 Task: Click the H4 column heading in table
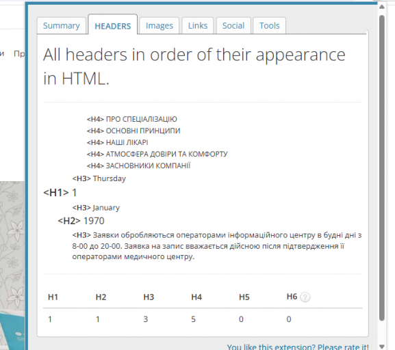196,297
